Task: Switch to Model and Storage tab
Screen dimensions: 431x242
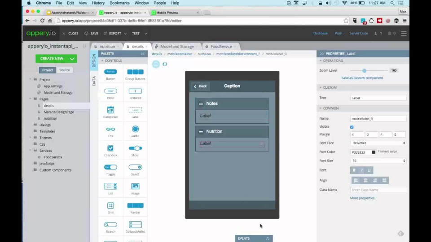Action: (x=177, y=47)
